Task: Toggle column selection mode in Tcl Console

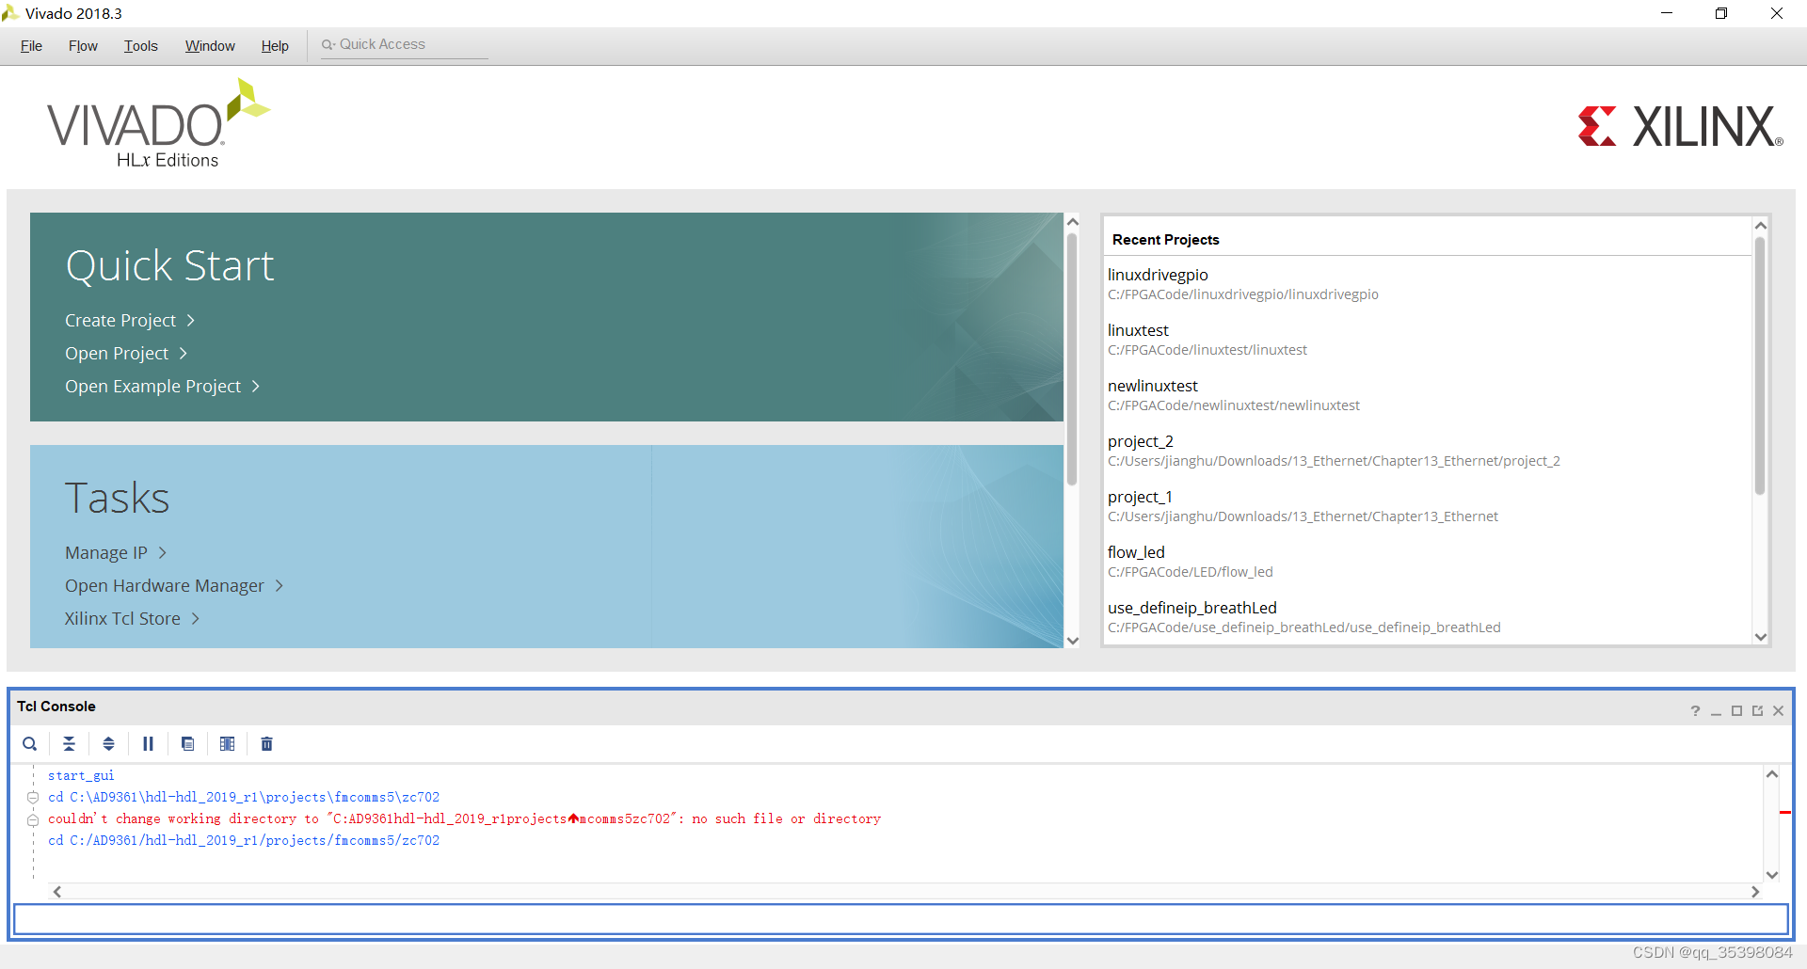Action: pos(227,744)
